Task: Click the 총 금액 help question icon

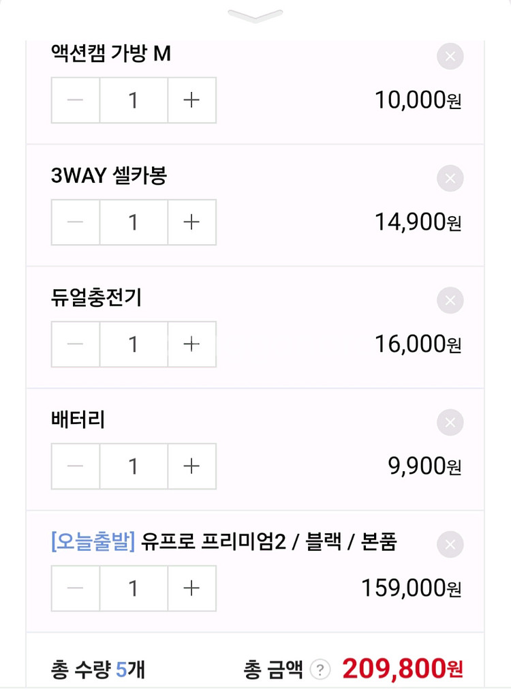Action: (x=320, y=670)
